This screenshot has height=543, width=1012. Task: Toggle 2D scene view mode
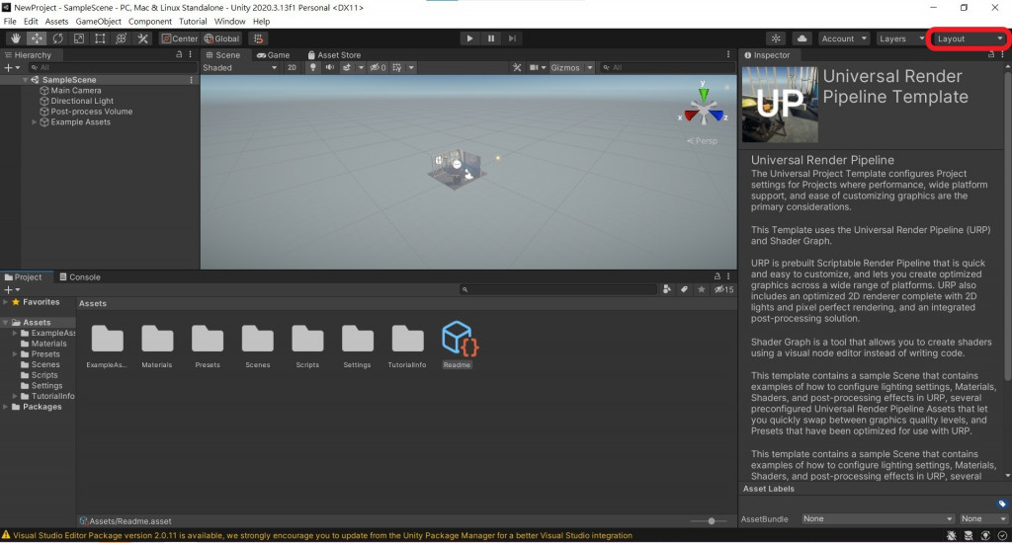click(292, 68)
